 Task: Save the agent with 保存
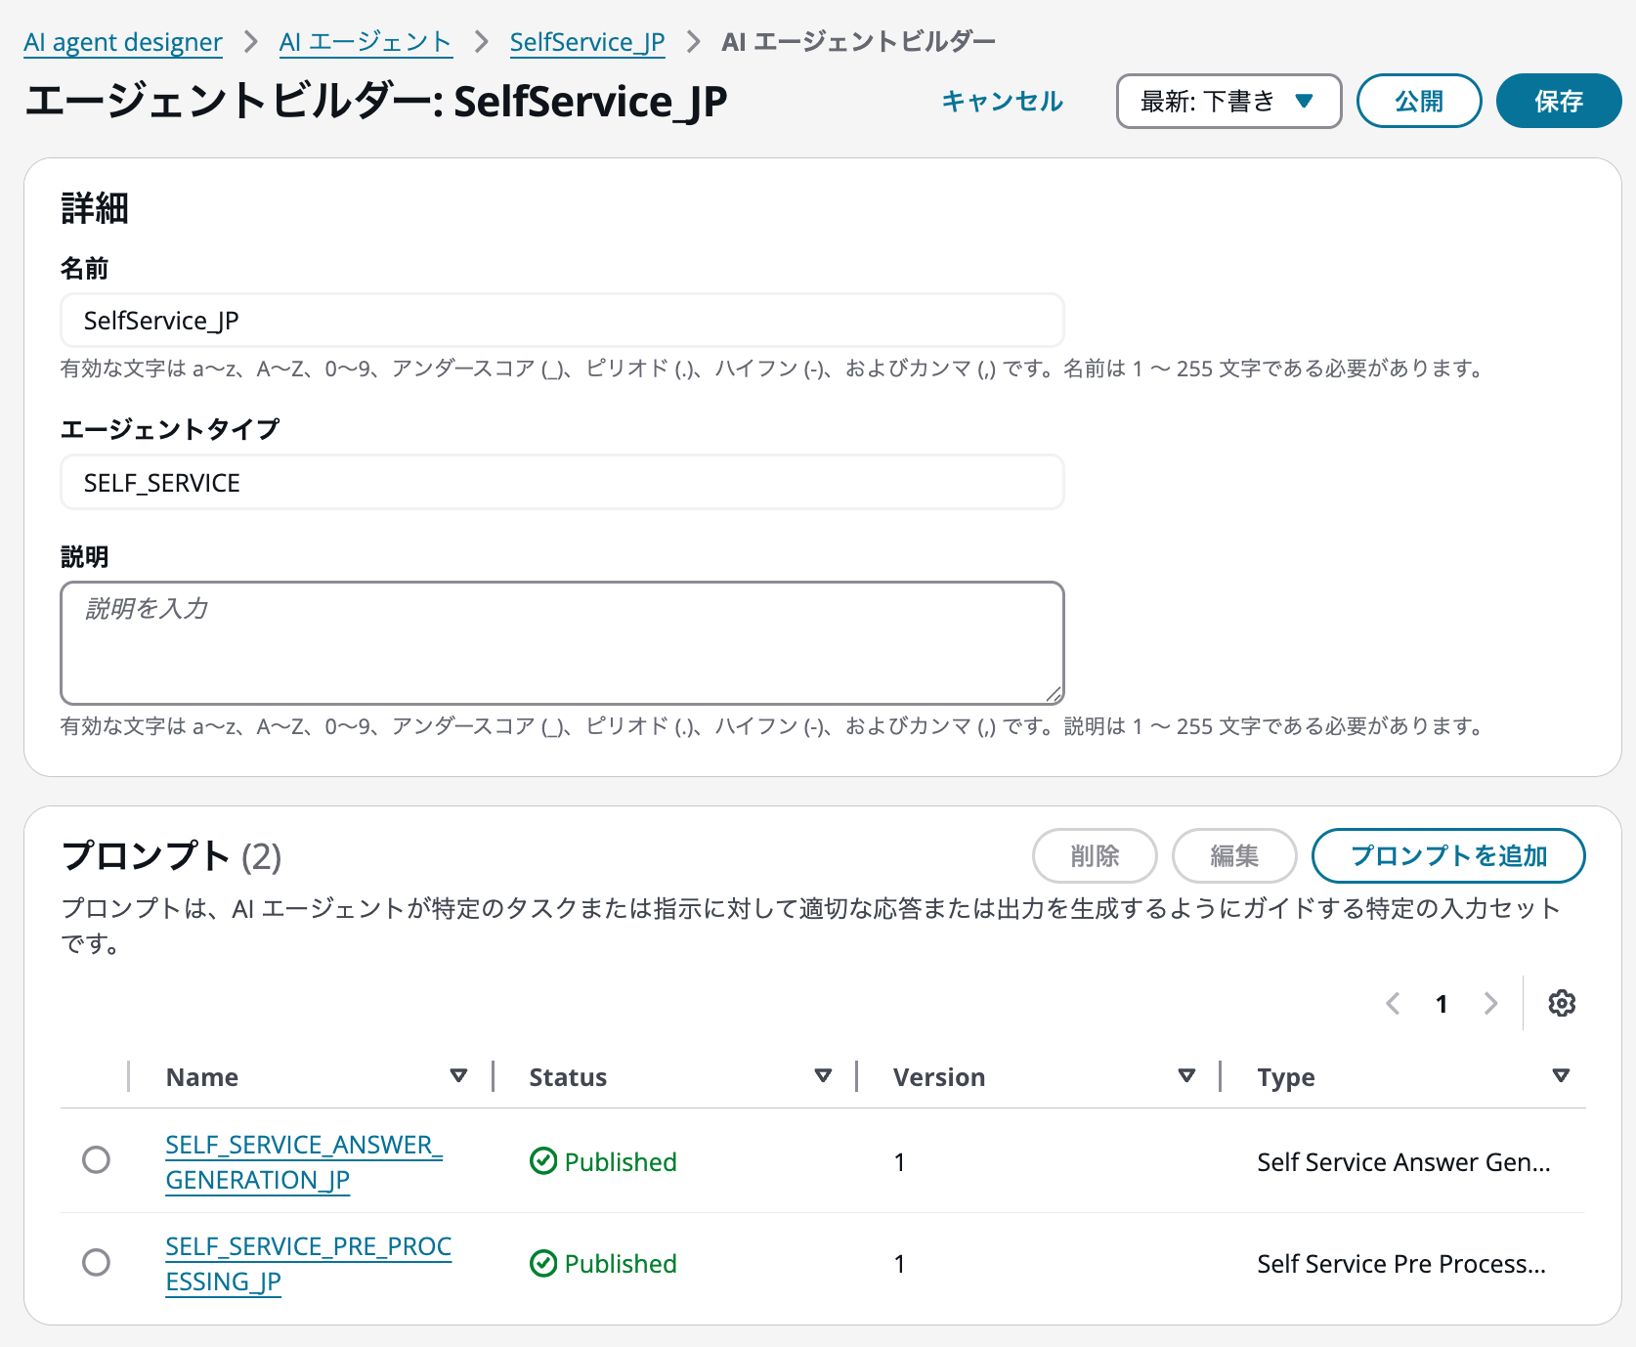pos(1558,101)
